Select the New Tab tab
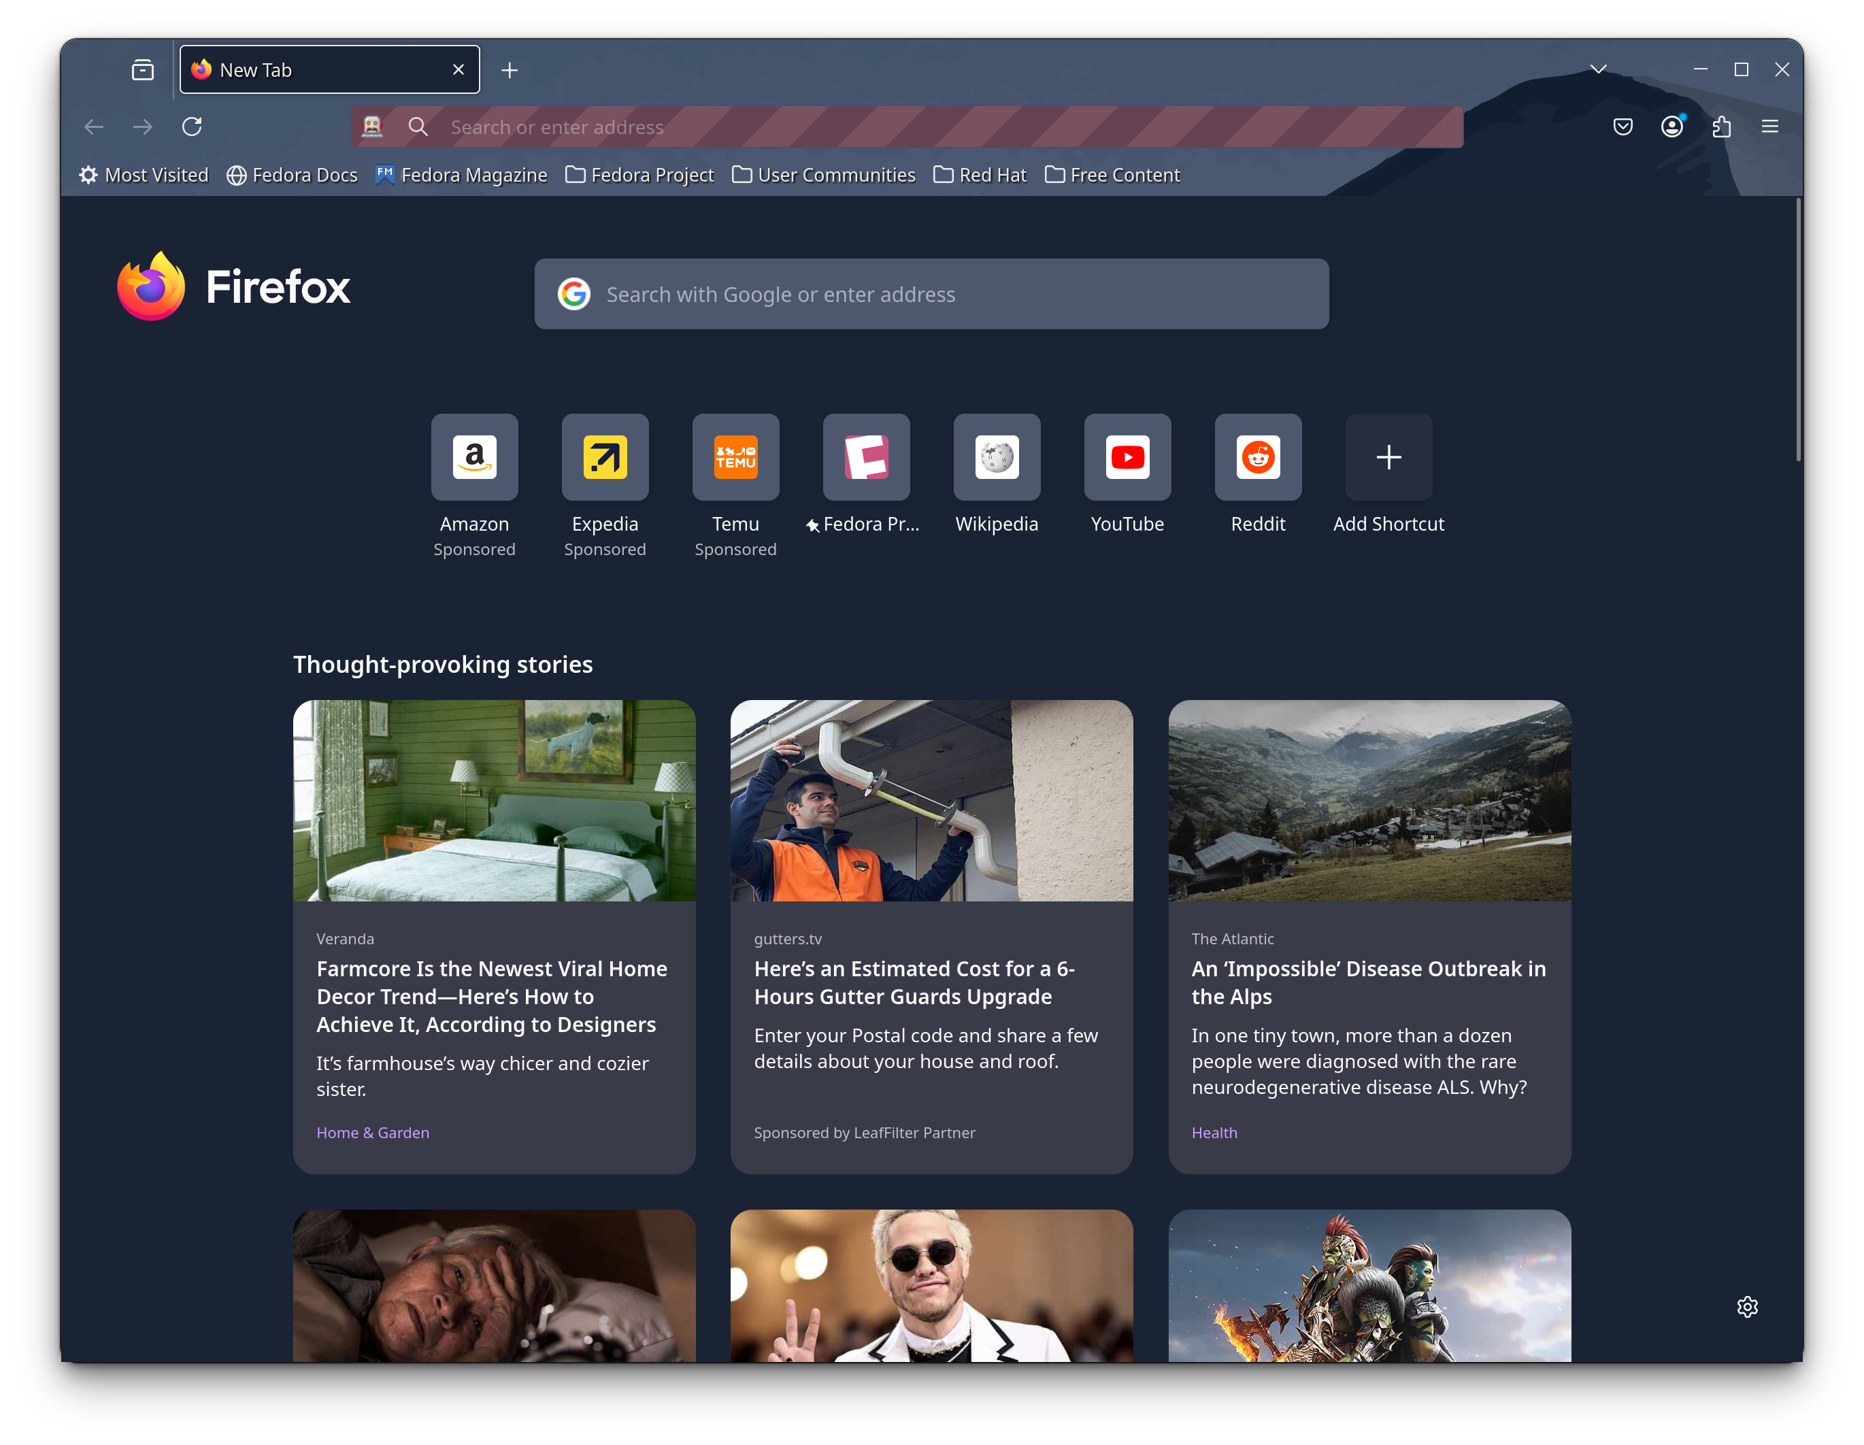The height and width of the screenshot is (1445, 1864). coord(329,70)
